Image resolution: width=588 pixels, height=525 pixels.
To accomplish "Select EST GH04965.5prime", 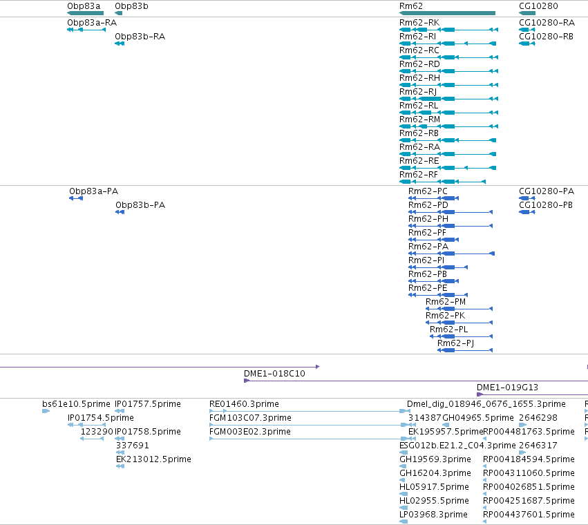I will (446, 426).
